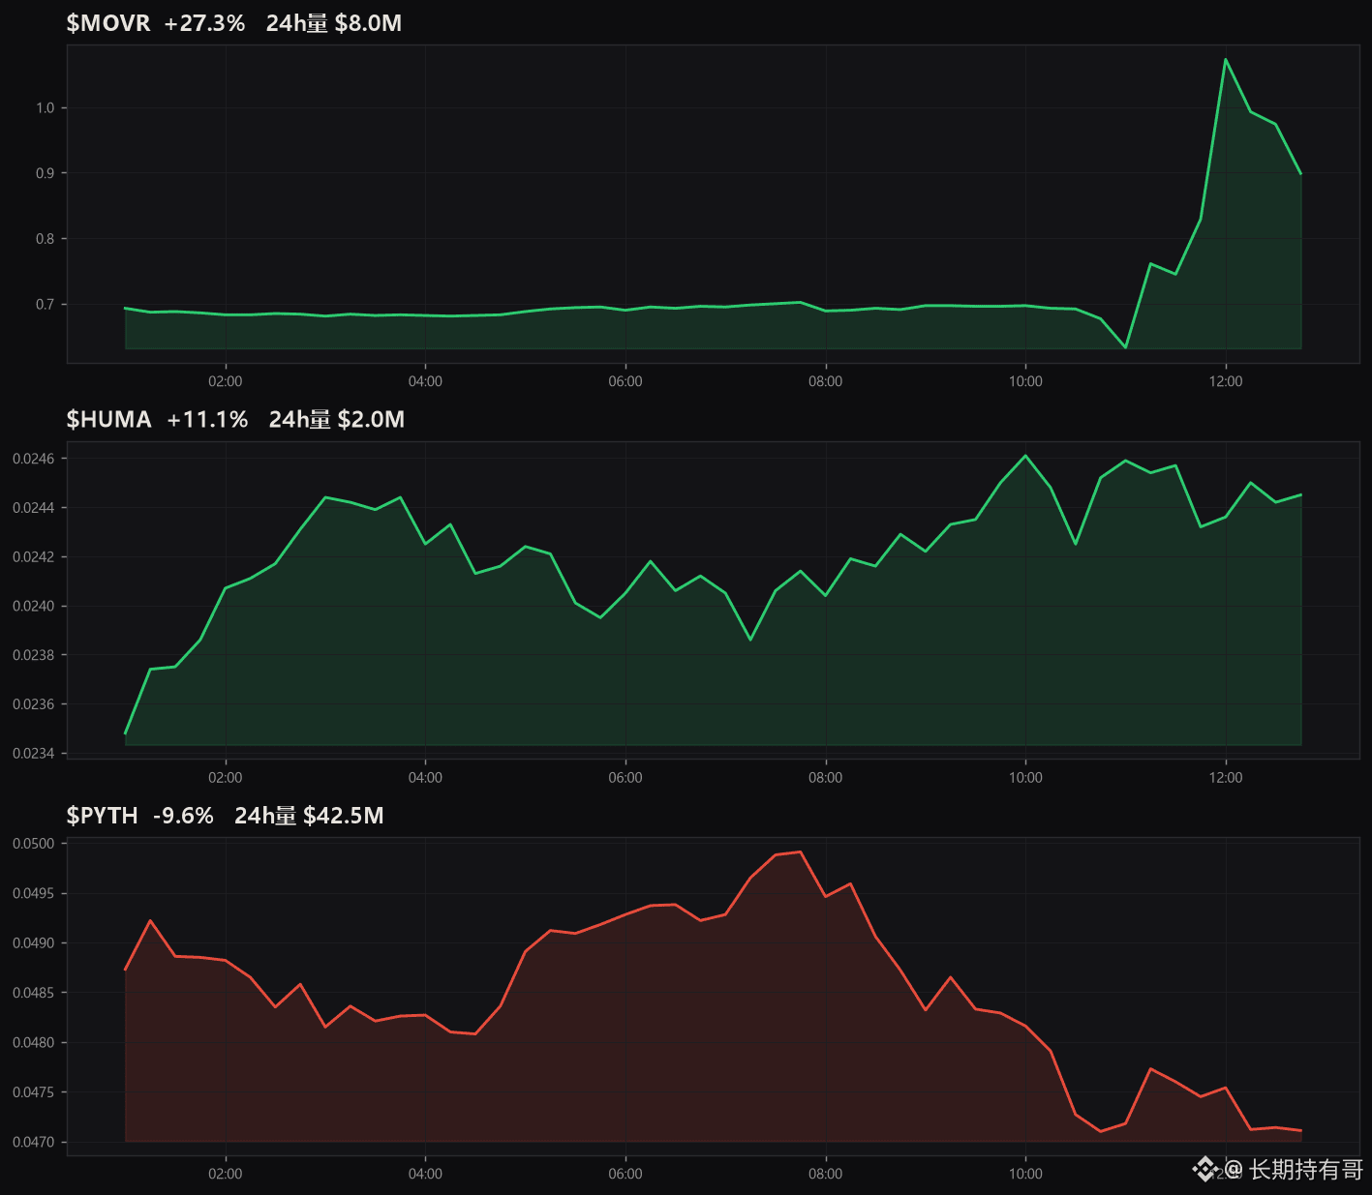Click the $HUMA ticker title
The height and width of the screenshot is (1195, 1372).
coord(109,419)
